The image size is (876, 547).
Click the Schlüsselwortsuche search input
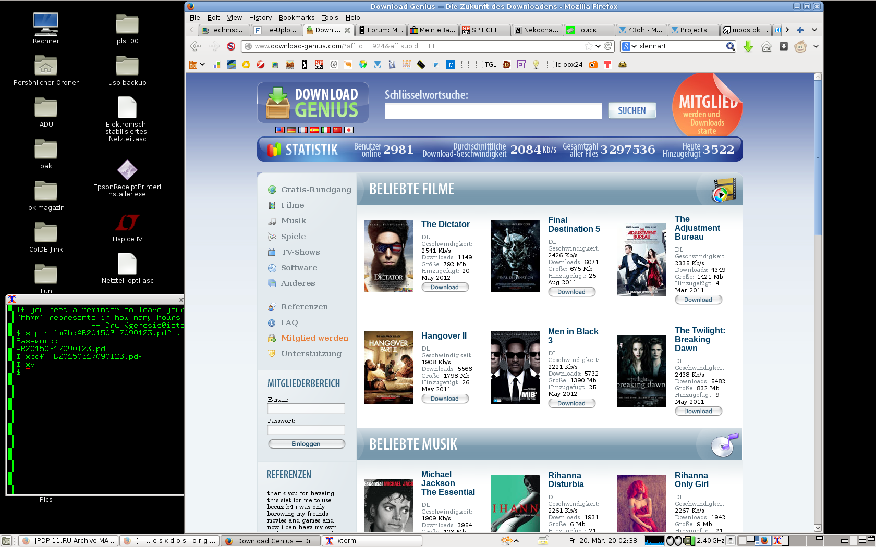[x=493, y=111]
